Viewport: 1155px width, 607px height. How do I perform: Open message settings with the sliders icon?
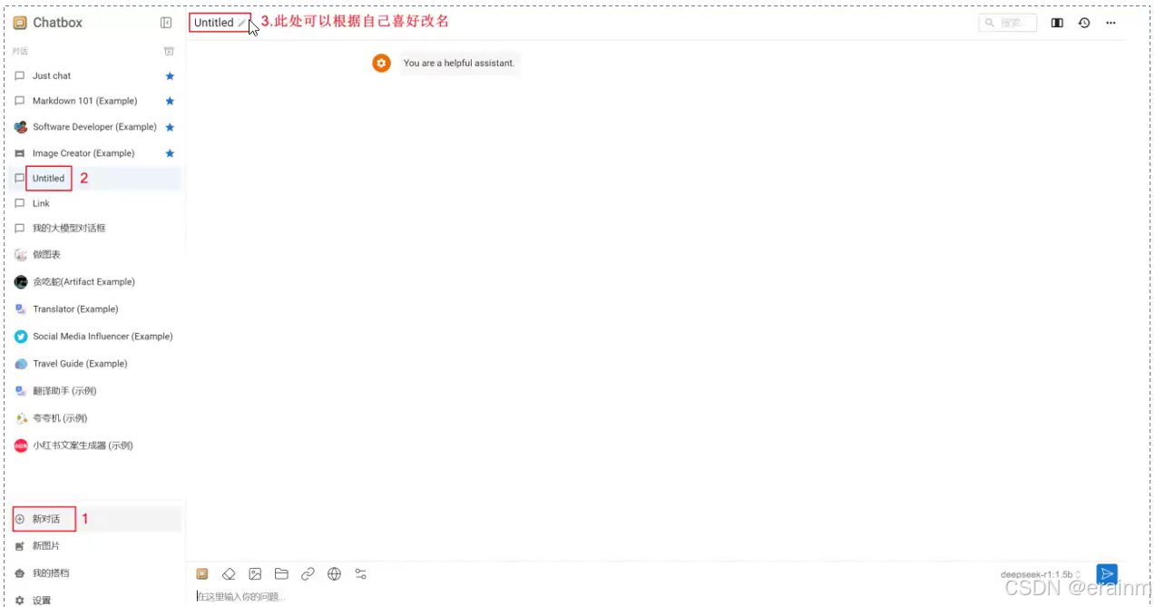pos(360,573)
